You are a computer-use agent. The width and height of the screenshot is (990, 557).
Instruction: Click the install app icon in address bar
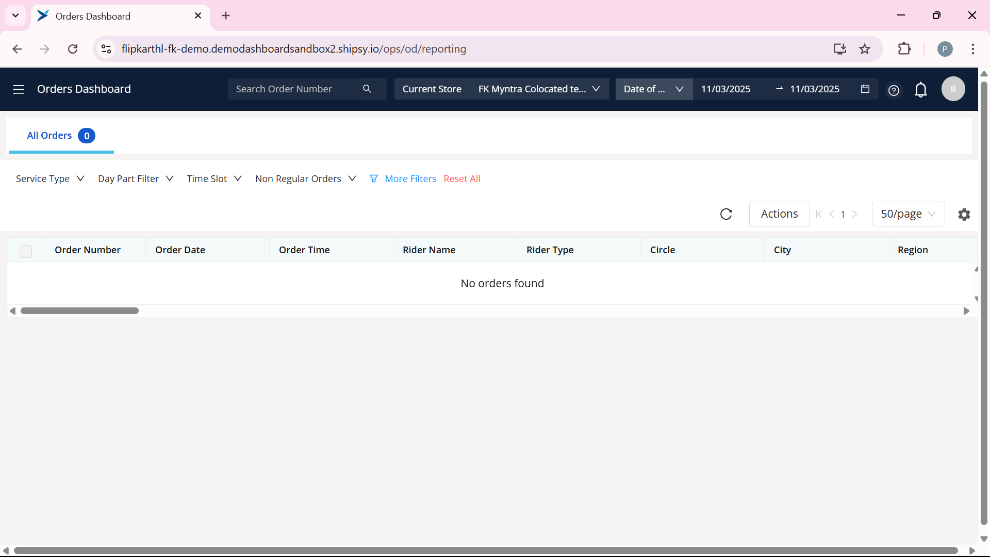840,49
